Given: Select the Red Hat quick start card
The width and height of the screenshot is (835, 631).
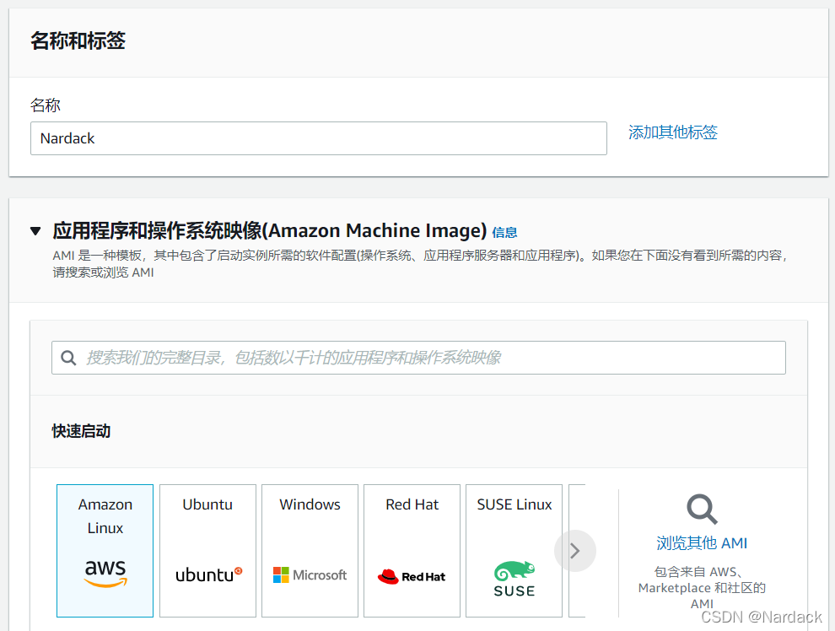Looking at the screenshot, I should [x=412, y=551].
